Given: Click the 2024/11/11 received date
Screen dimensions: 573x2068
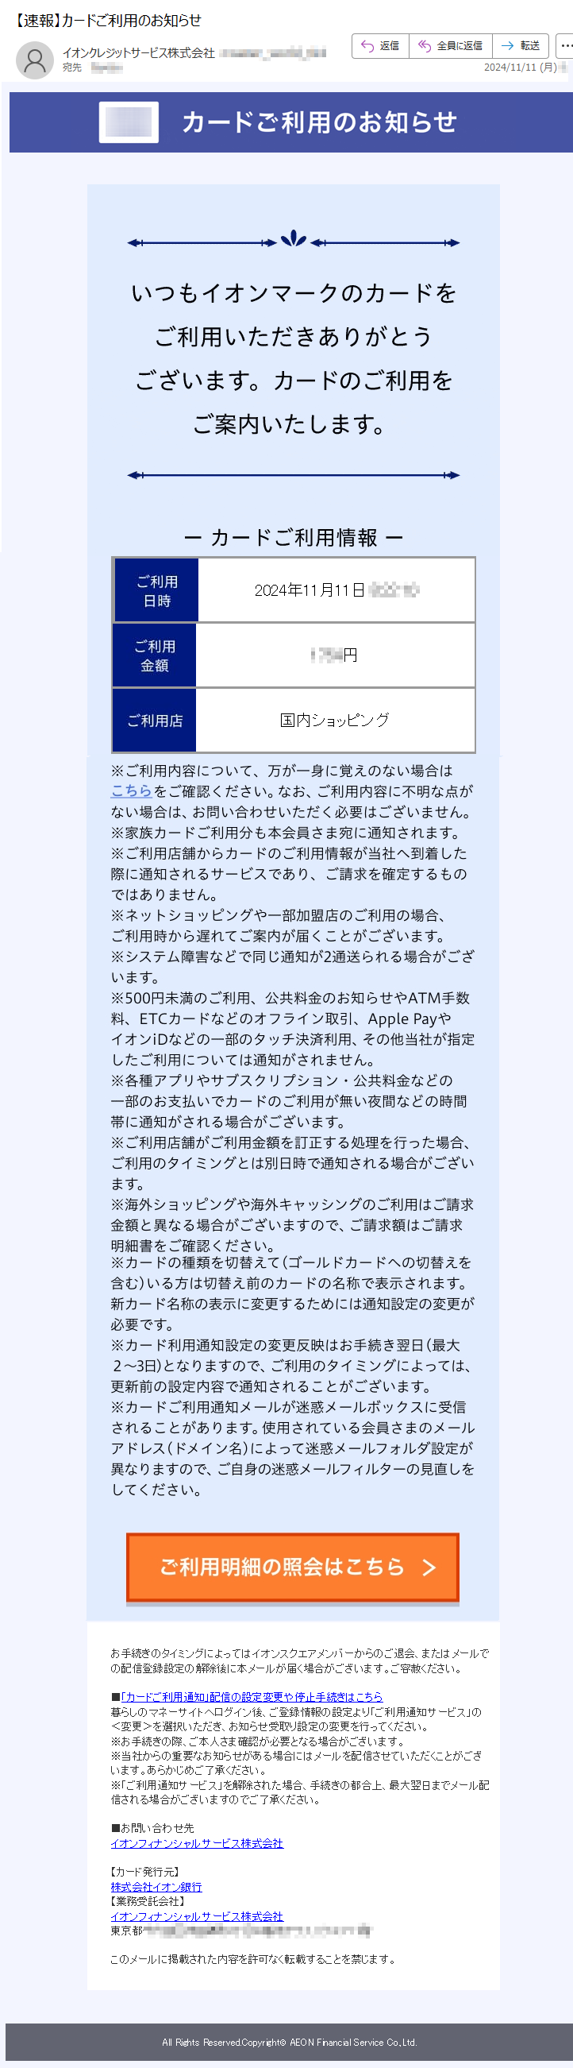Looking at the screenshot, I should click(520, 68).
